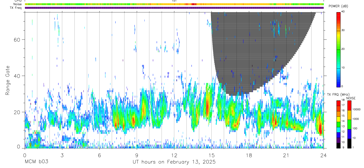
Task: Click the TX Freq row label at top
Action: click(x=16, y=8)
